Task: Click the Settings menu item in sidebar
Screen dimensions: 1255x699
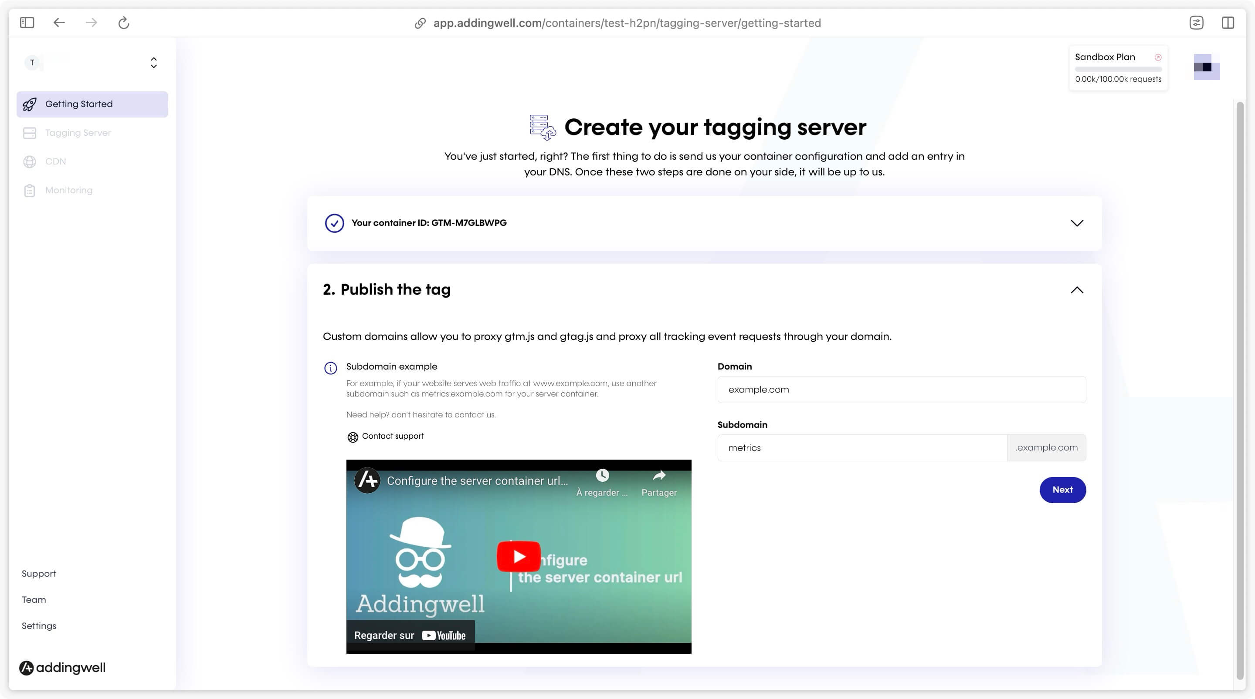Action: click(x=39, y=626)
